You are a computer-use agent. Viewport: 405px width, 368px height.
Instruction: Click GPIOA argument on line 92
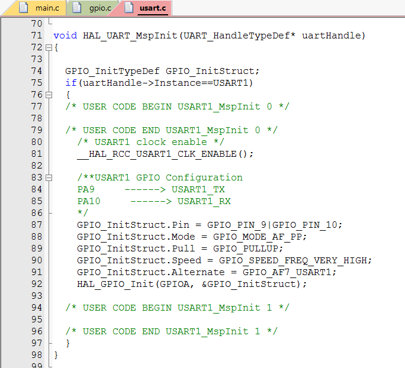tap(175, 284)
